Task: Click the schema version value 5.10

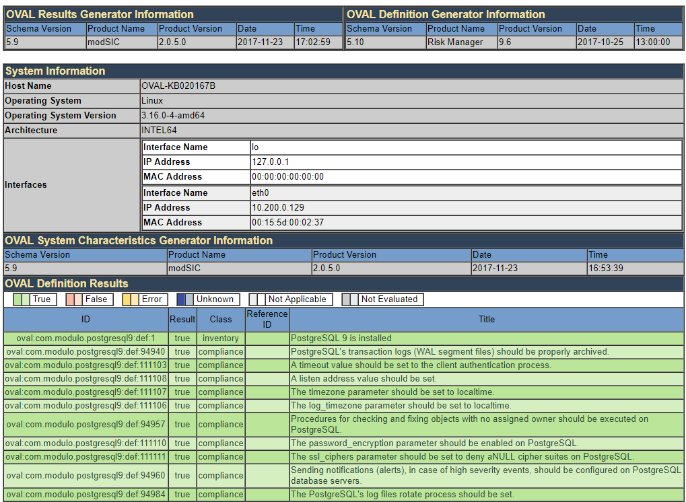Action: tap(355, 42)
